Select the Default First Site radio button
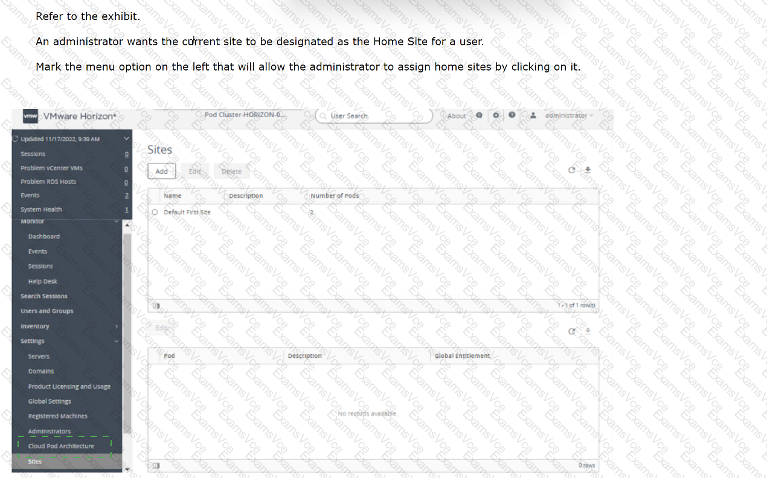 coord(155,212)
